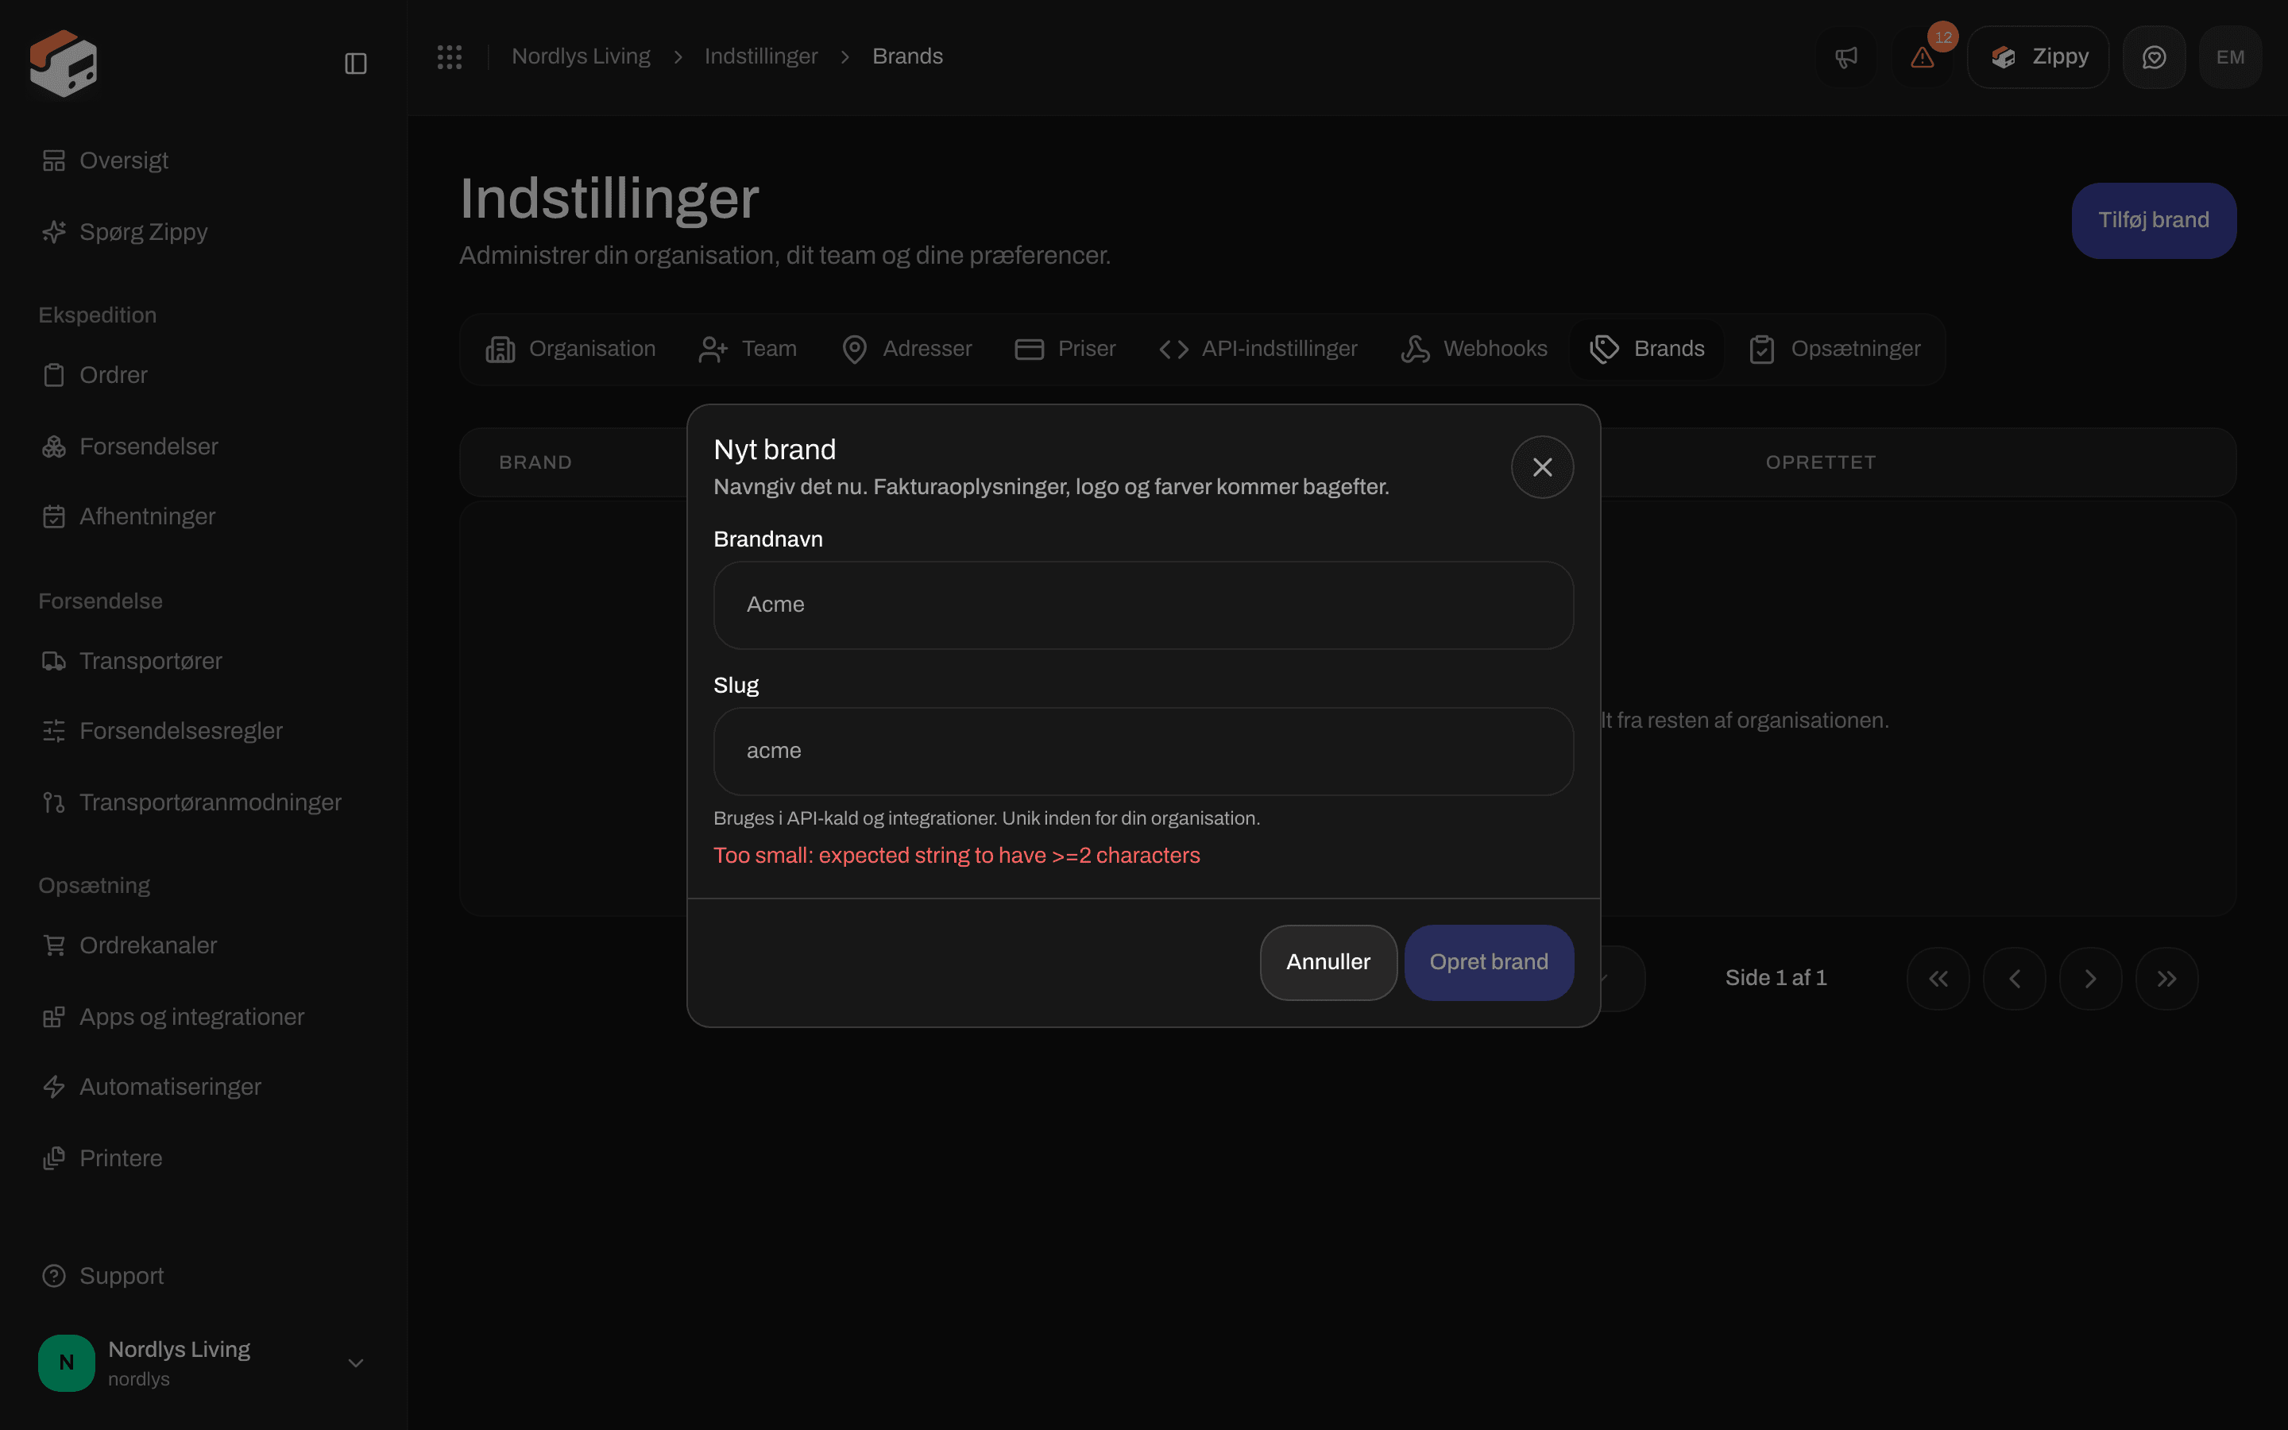The width and height of the screenshot is (2288, 1430).
Task: Open Forsendelser in the sidebar
Action: pos(204,446)
